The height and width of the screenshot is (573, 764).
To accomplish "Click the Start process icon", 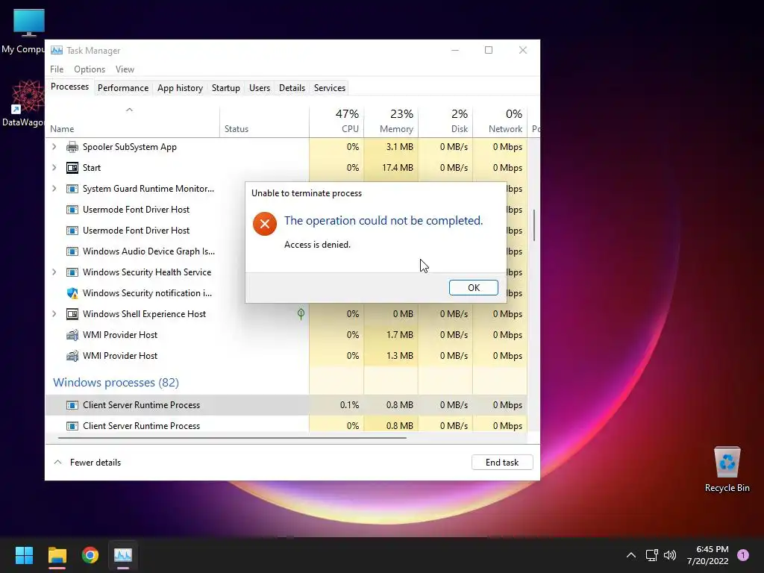I will [x=72, y=168].
